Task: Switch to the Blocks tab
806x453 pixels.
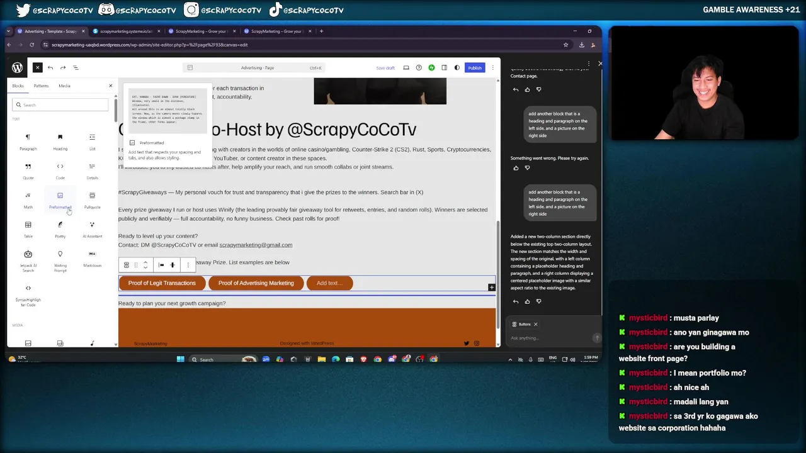Action: pos(18,86)
